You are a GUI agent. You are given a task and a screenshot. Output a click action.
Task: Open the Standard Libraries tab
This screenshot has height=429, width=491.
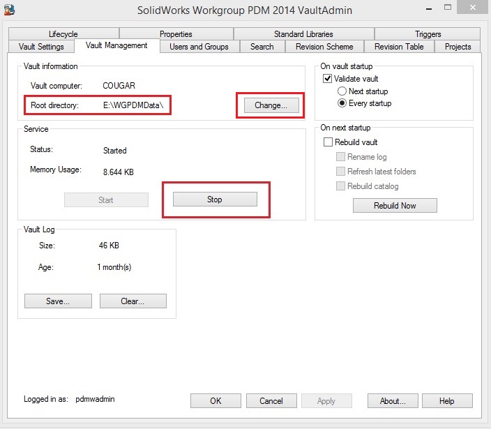pos(303,34)
